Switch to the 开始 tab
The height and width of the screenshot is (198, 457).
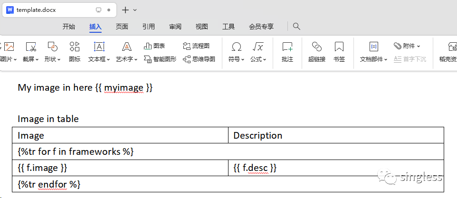tap(69, 27)
